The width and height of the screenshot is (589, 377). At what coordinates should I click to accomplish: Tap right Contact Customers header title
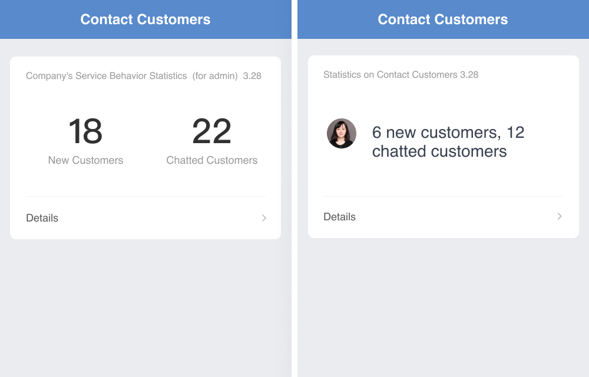443,19
